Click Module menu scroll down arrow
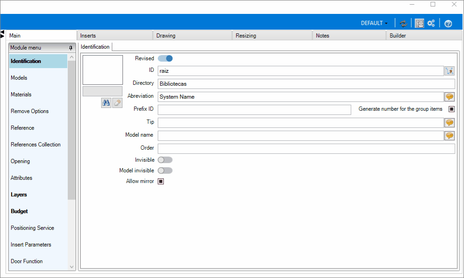464x278 pixels. [71, 267]
